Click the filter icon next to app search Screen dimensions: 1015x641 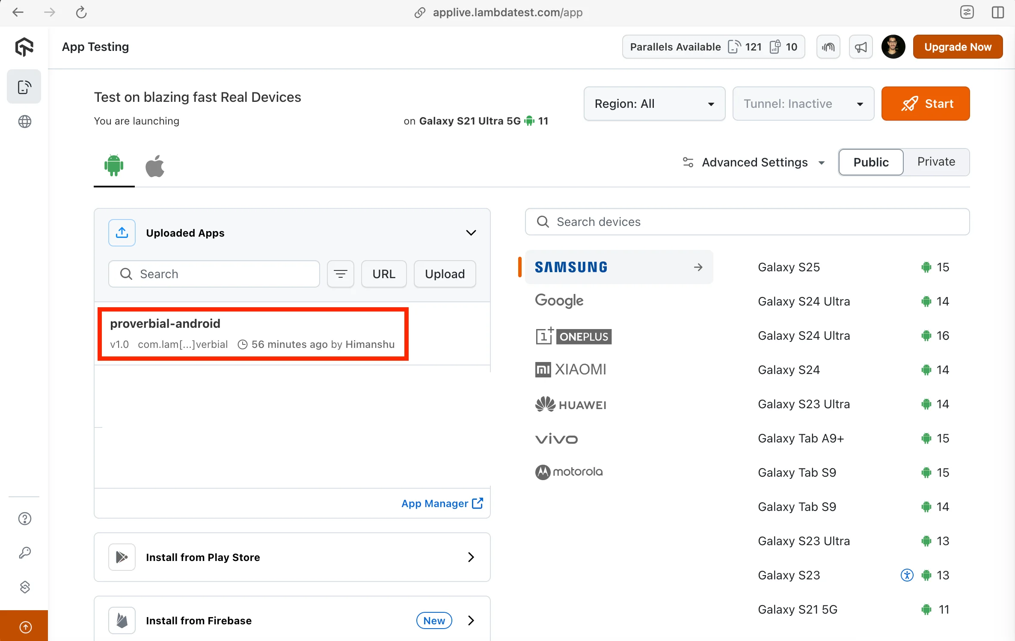click(340, 274)
